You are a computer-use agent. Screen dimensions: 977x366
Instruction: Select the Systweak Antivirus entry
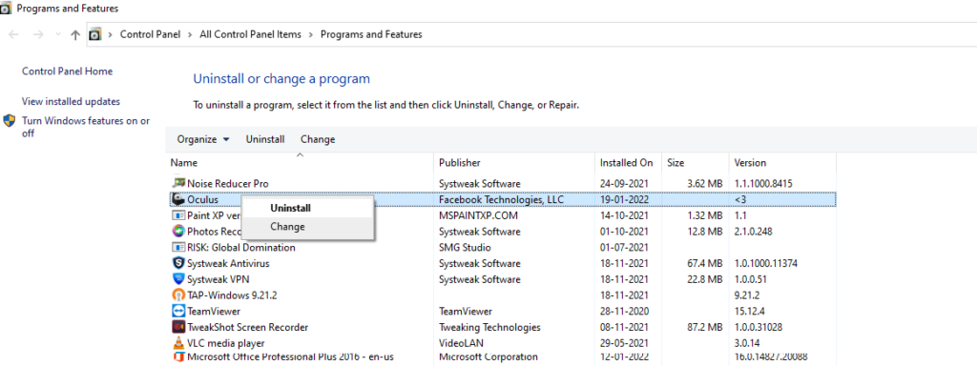pos(228,263)
